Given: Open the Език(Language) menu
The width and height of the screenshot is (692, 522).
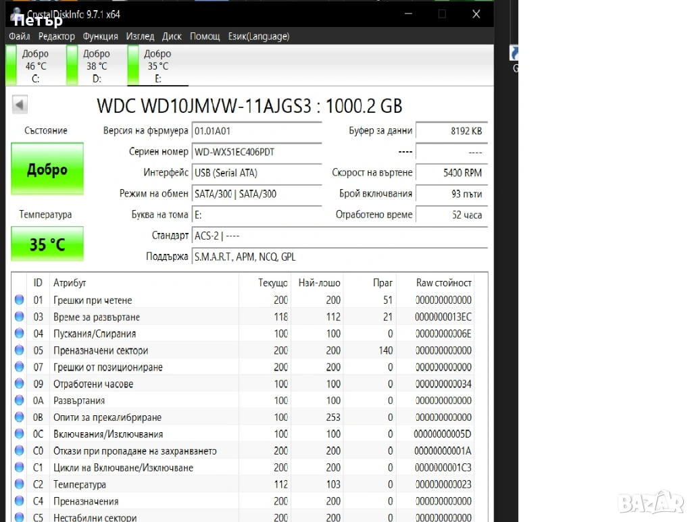Looking at the screenshot, I should coord(259,36).
